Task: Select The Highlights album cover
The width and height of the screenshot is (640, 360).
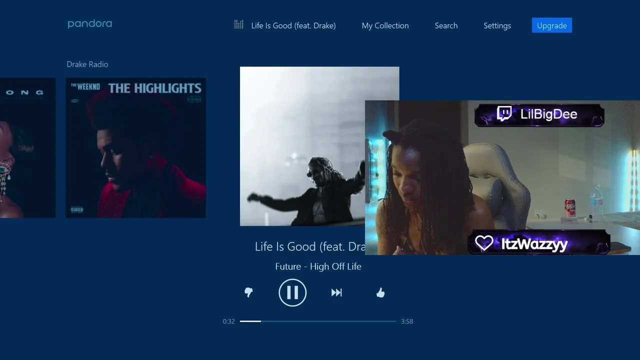Action: (x=136, y=147)
